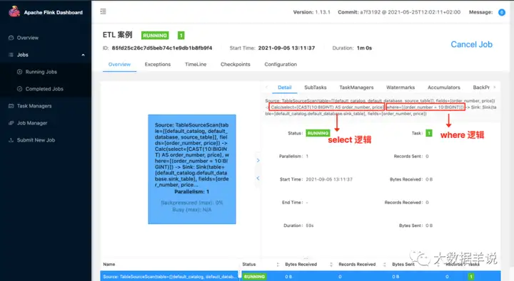Collapse detail panel with left-pointing arrow
514x281 pixels.
258,178
